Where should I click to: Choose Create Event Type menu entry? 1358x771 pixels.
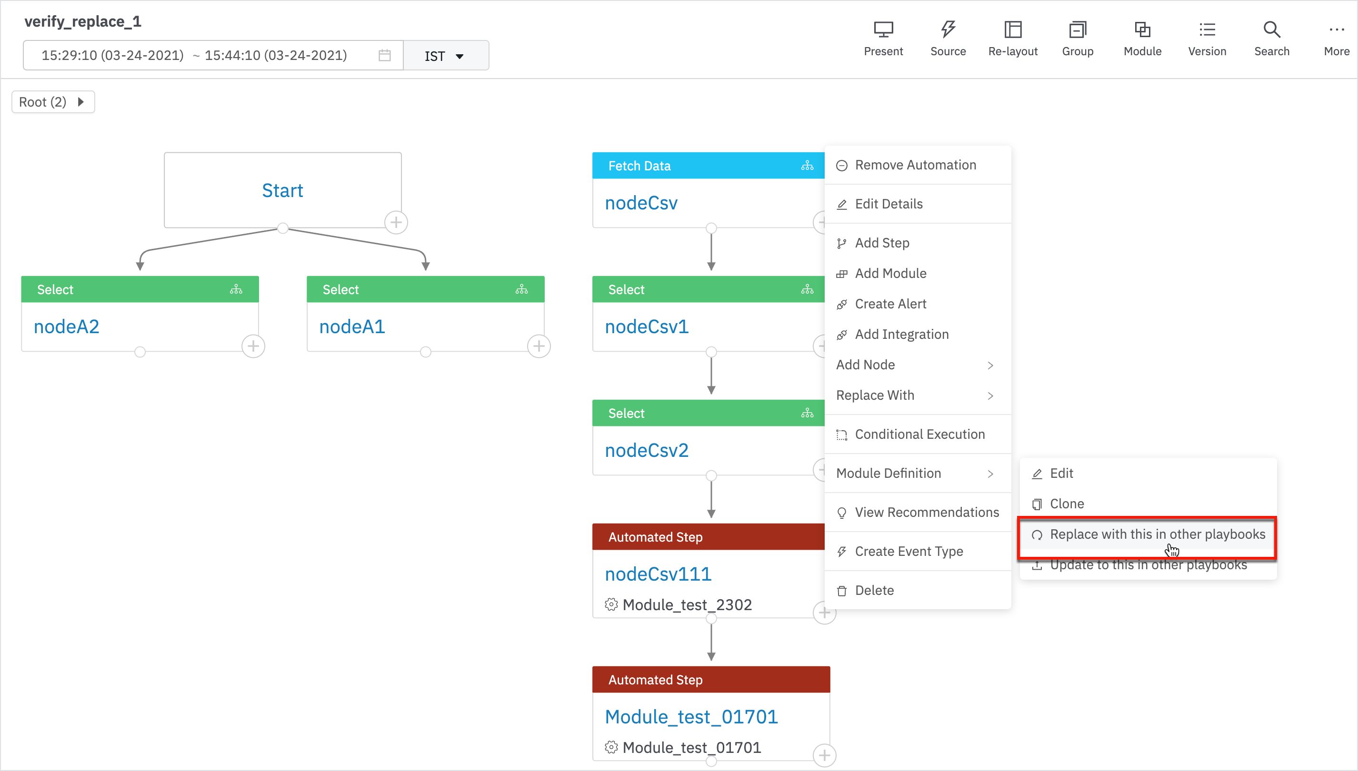pyautogui.click(x=918, y=551)
